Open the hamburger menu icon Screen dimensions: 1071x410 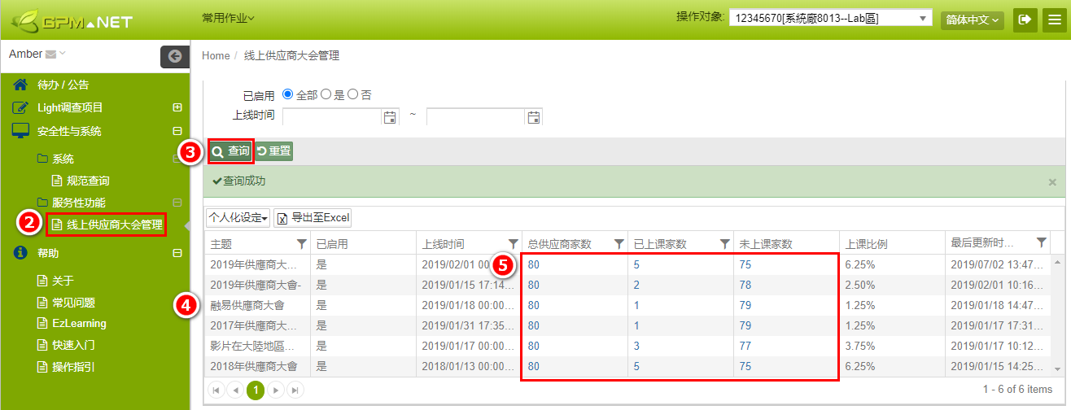click(x=1054, y=20)
